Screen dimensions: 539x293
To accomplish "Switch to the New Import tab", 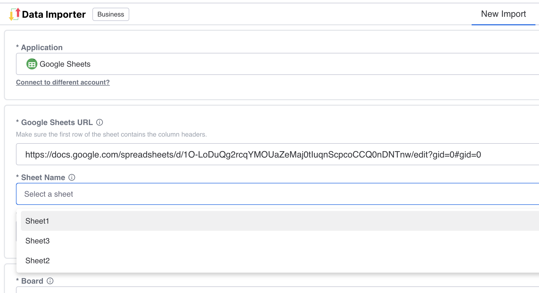I will tap(503, 14).
